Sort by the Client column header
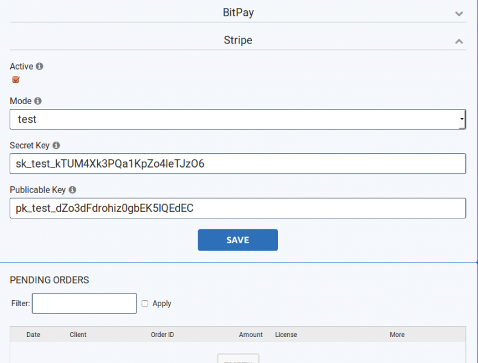 coord(78,335)
